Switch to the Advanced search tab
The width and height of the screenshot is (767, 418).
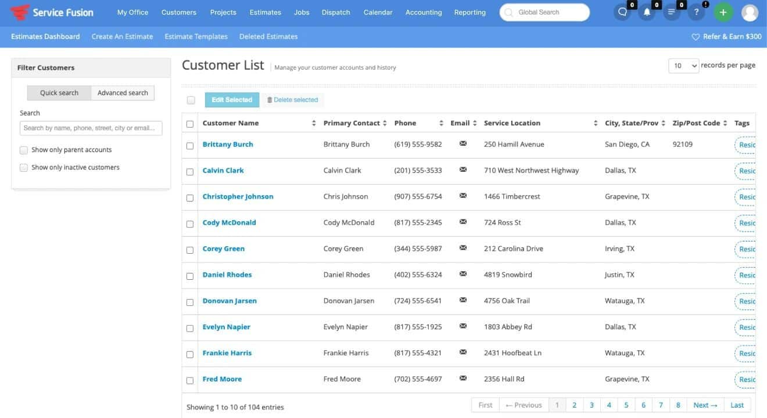(x=122, y=92)
